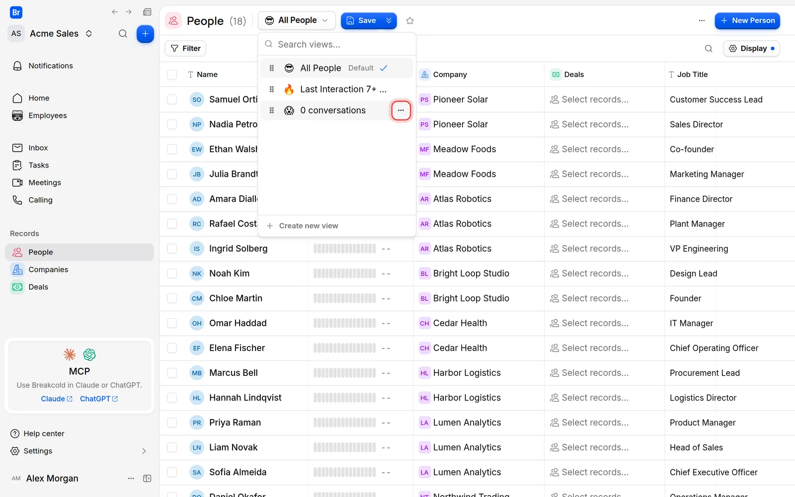Open the Acme Sales workspace switcher
The image size is (795, 497).
click(52, 34)
